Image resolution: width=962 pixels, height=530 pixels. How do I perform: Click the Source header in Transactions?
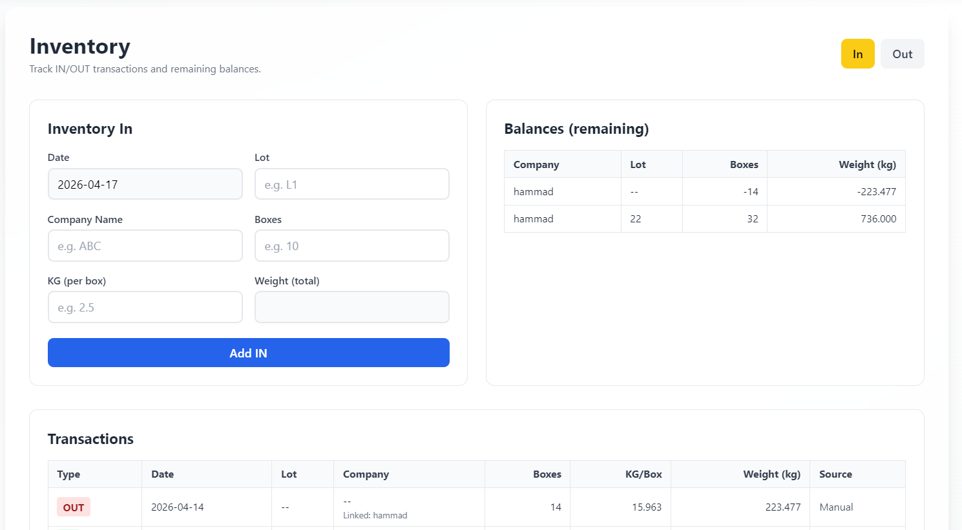857,474
